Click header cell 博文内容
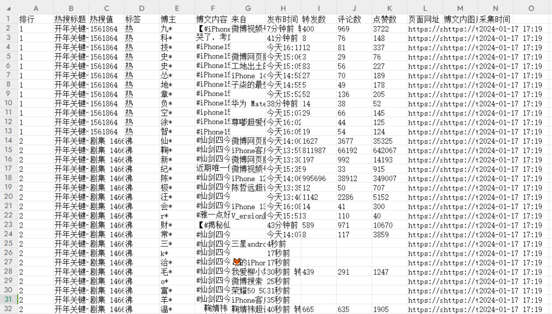The width and height of the screenshot is (552, 314). (213, 19)
